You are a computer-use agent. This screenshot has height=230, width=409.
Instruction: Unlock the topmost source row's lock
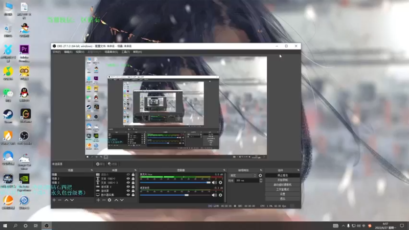[x=133, y=174]
